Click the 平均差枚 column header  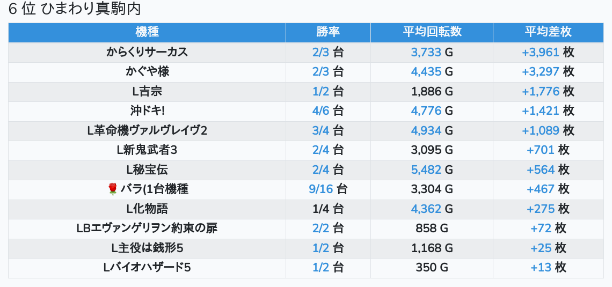548,32
